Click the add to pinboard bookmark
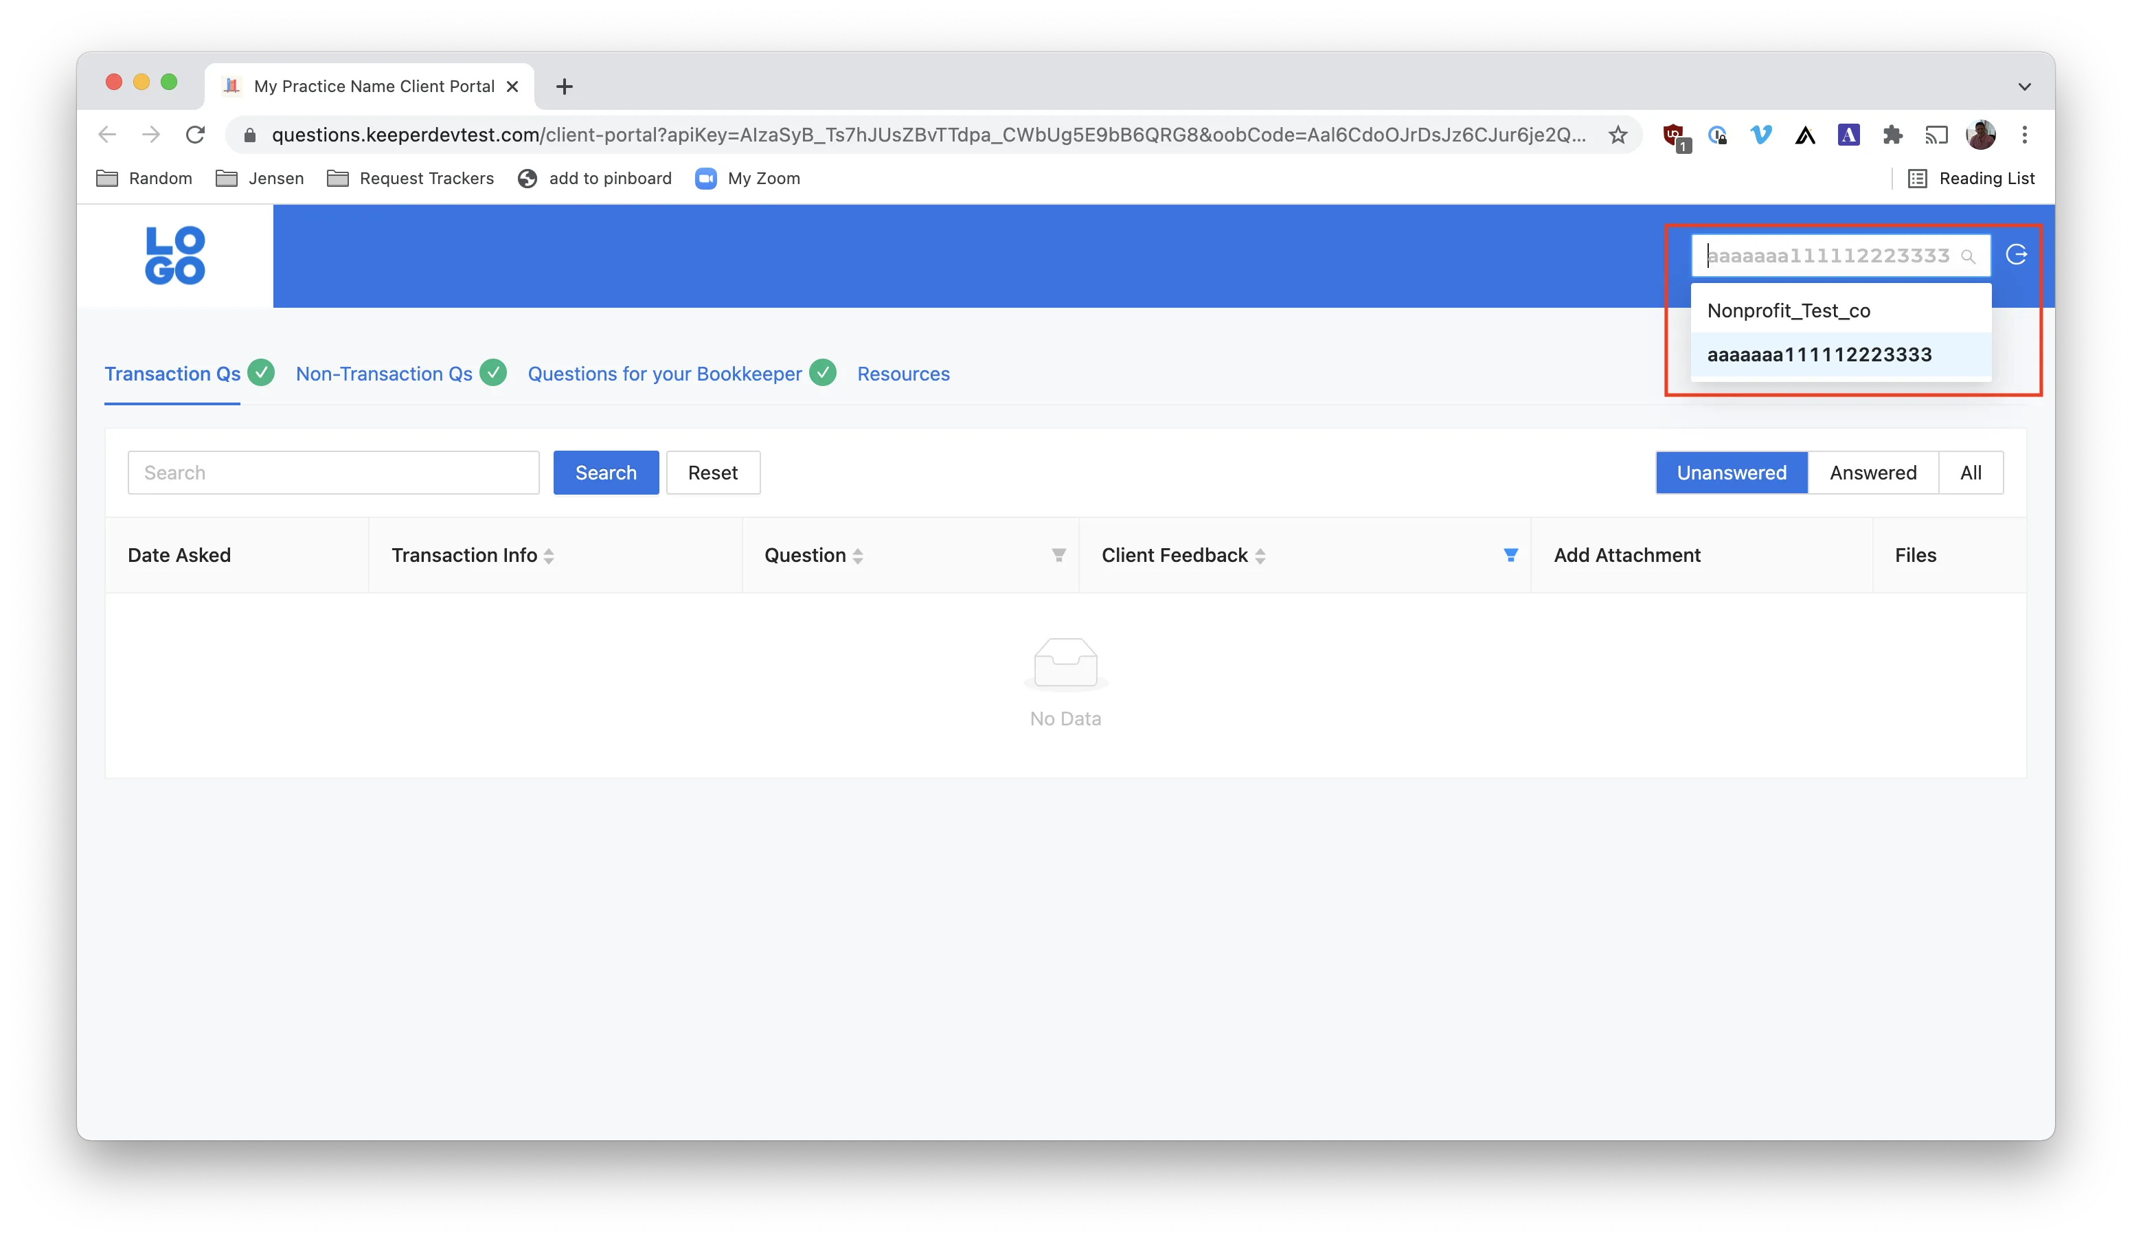 tap(595, 179)
